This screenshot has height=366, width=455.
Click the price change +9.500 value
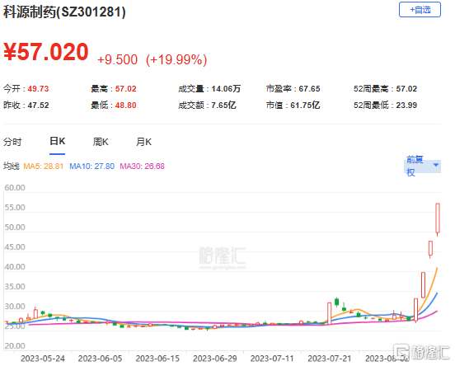(x=117, y=60)
